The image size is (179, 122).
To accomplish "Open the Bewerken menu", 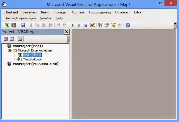I will pyautogui.click(x=29, y=12).
